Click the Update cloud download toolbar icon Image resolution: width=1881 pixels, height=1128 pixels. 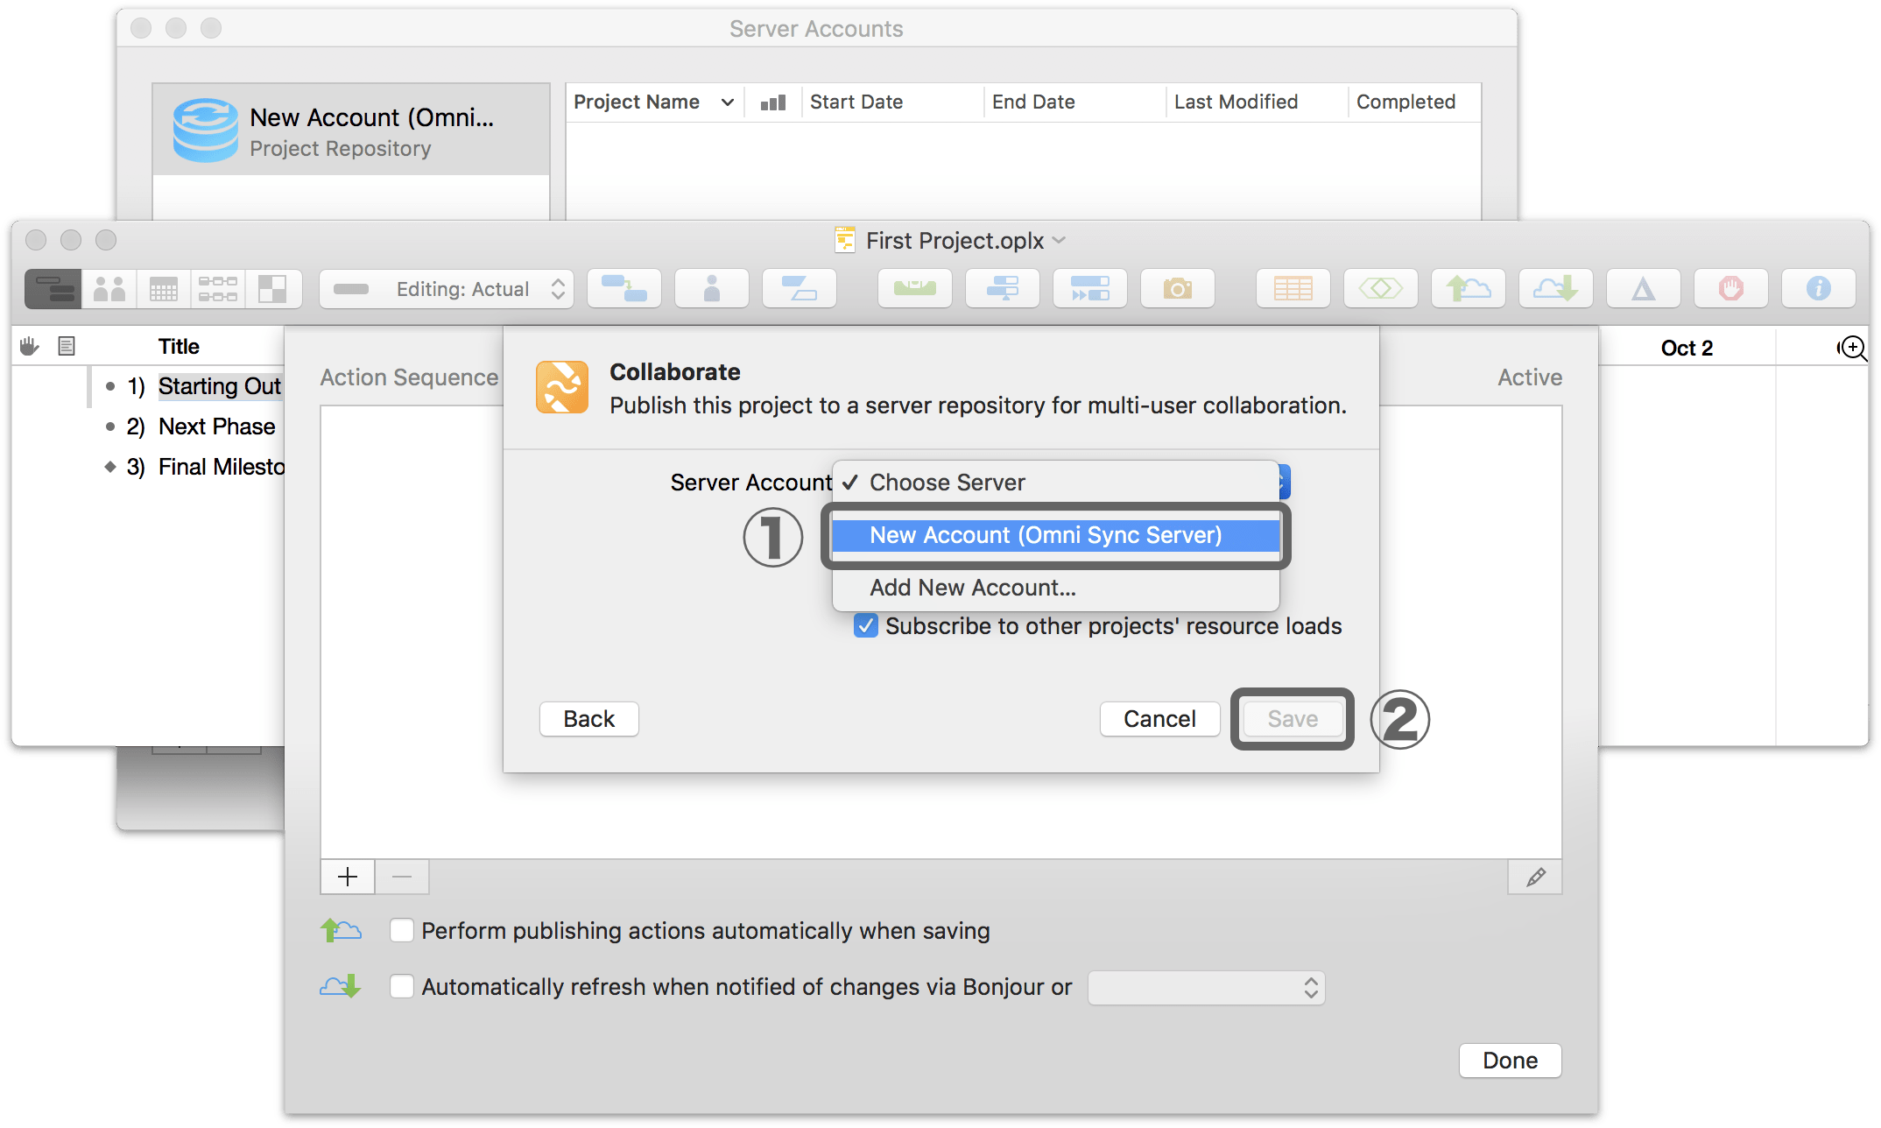[x=1556, y=289]
